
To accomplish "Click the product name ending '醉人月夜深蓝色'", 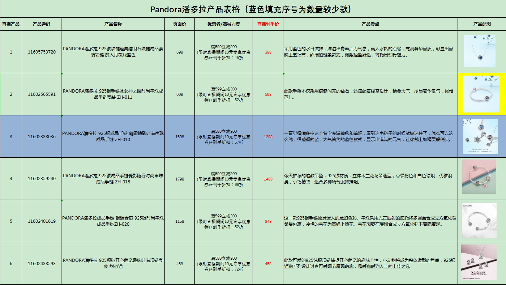I will 113,52.
